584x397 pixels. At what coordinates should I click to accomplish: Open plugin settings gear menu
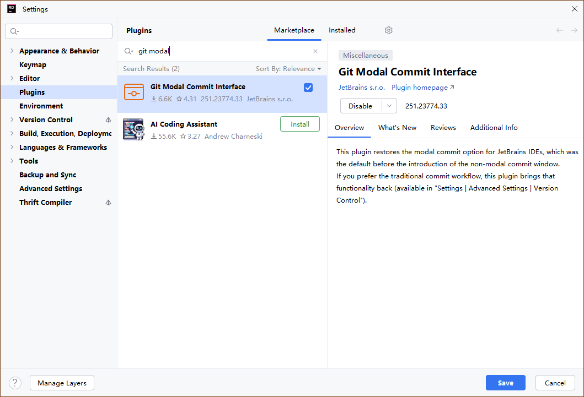(388, 30)
